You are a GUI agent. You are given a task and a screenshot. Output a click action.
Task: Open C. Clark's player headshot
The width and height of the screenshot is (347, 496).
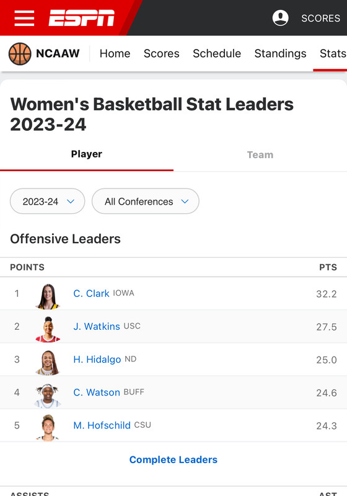(48, 296)
